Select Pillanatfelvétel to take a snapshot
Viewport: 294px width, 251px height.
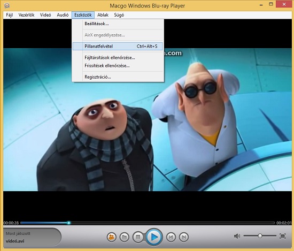[x=118, y=46]
